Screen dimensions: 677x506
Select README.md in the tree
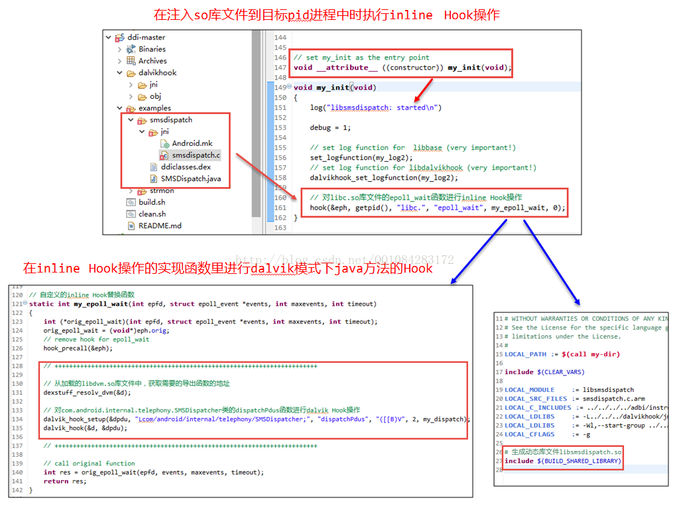pyautogui.click(x=160, y=225)
